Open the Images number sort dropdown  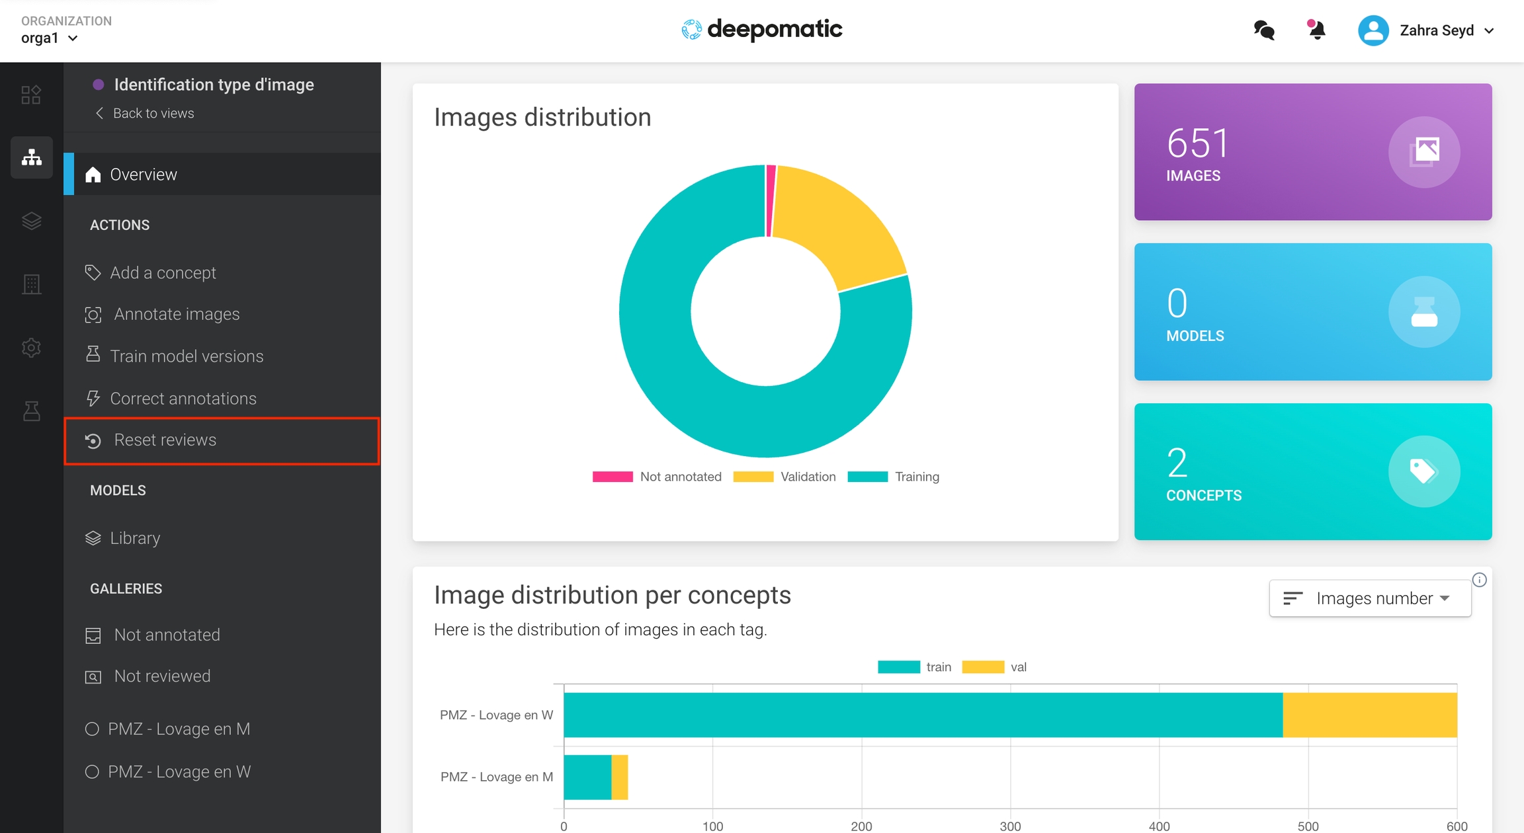click(1369, 598)
